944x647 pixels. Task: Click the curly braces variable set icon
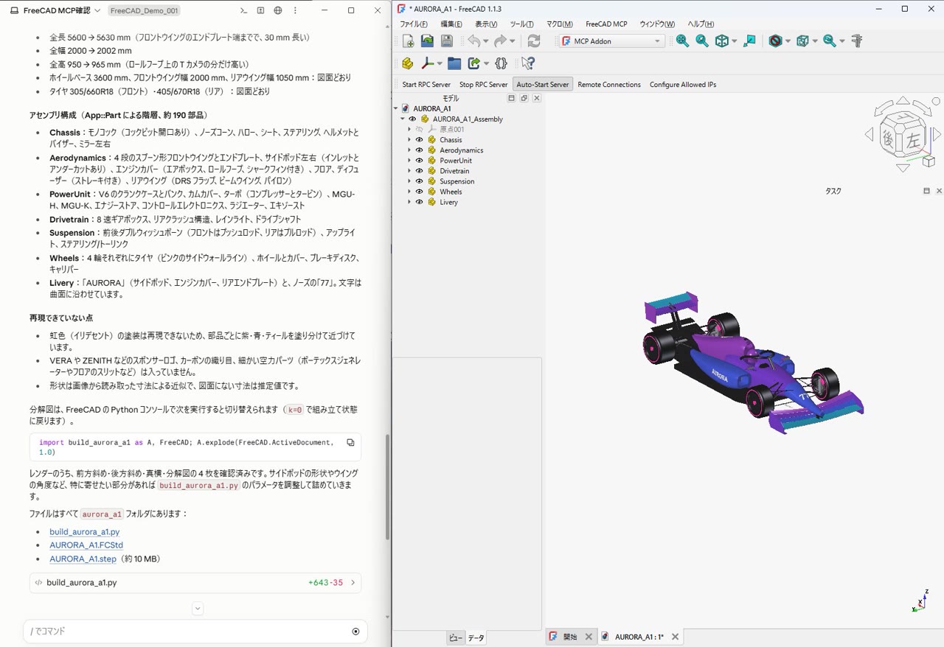tap(502, 63)
